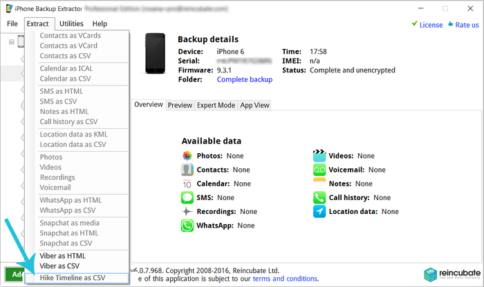Click the WhatsApp icon
The width and height of the screenshot is (484, 287).
tap(187, 226)
